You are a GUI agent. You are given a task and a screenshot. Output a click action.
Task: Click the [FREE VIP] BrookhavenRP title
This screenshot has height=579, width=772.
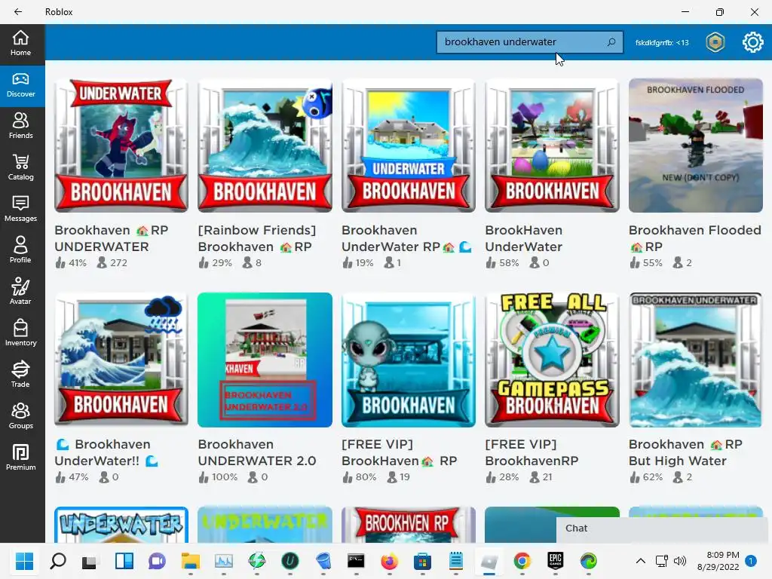tap(532, 452)
